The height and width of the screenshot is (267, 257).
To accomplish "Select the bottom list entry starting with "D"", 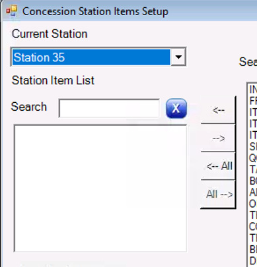I will (253, 261).
